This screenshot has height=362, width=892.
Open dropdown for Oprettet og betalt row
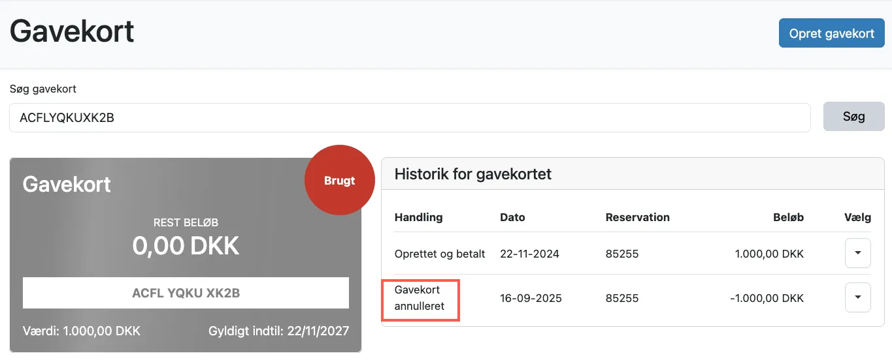857,253
